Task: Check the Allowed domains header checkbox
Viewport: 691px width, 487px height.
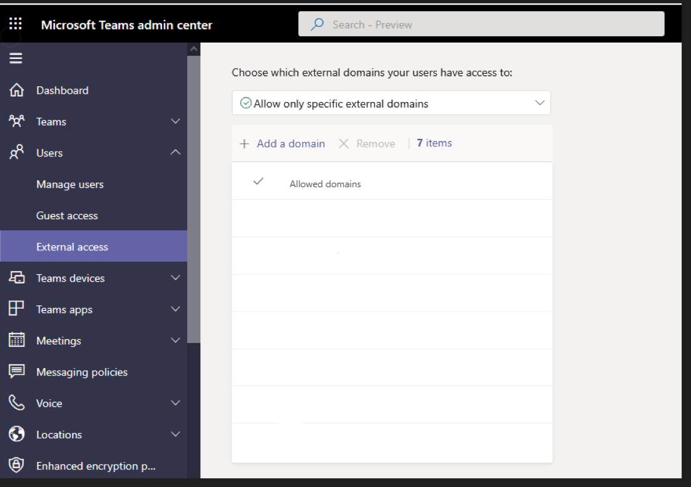Action: tap(258, 183)
